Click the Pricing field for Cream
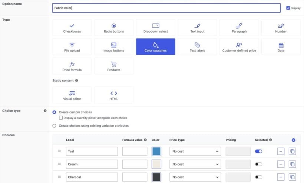This screenshot has width=304, height=183. coord(238,164)
